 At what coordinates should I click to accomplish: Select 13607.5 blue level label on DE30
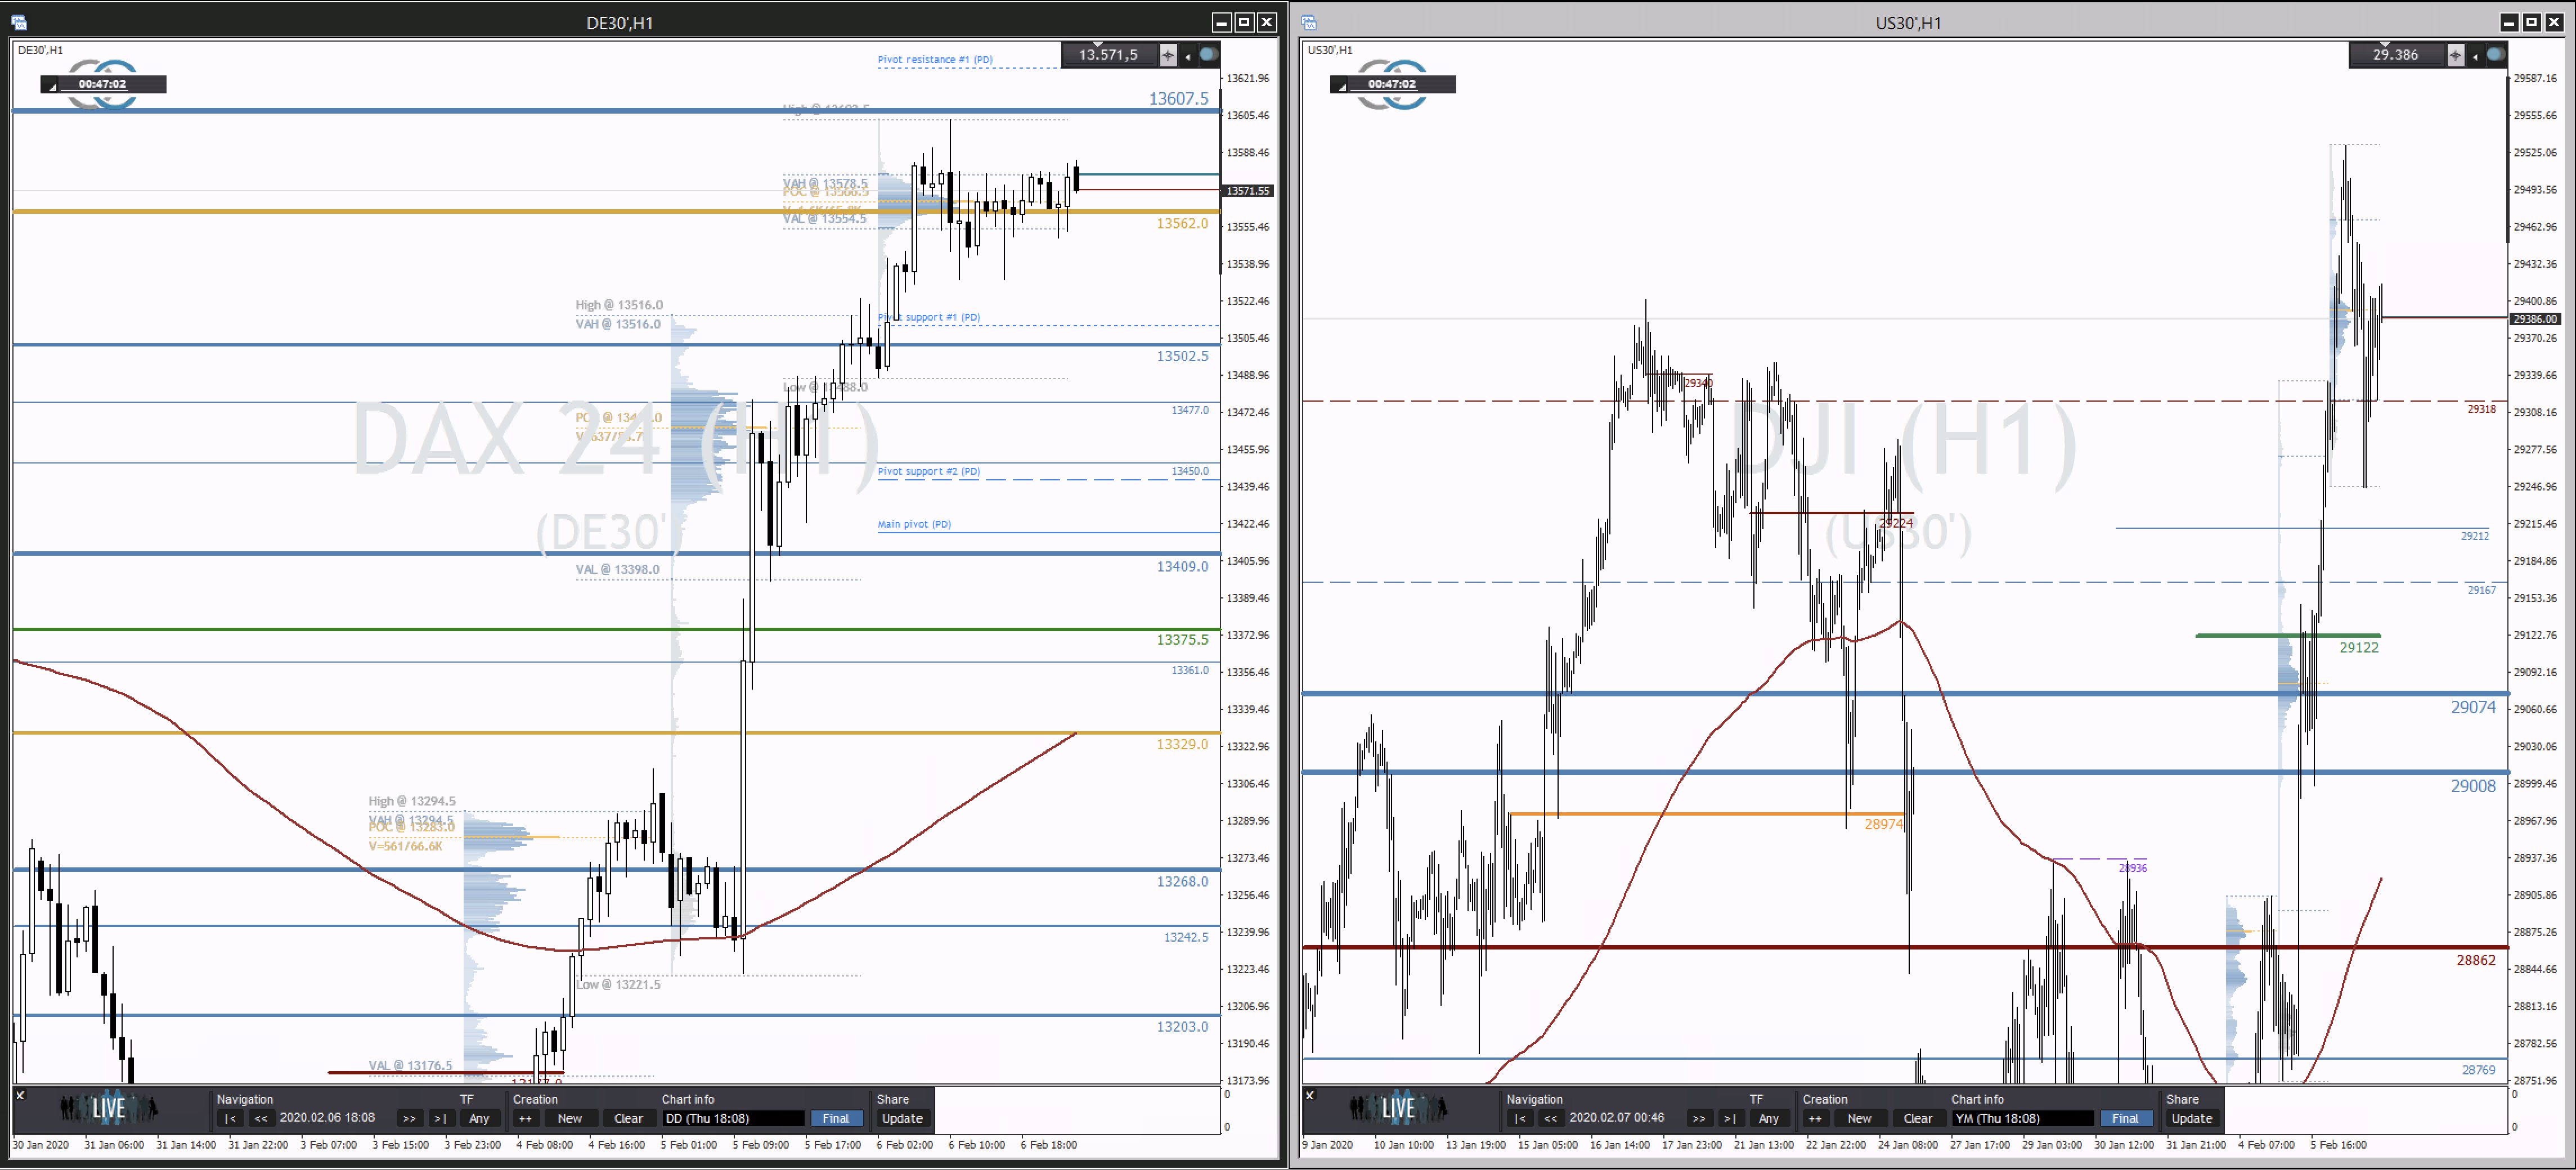(1179, 98)
